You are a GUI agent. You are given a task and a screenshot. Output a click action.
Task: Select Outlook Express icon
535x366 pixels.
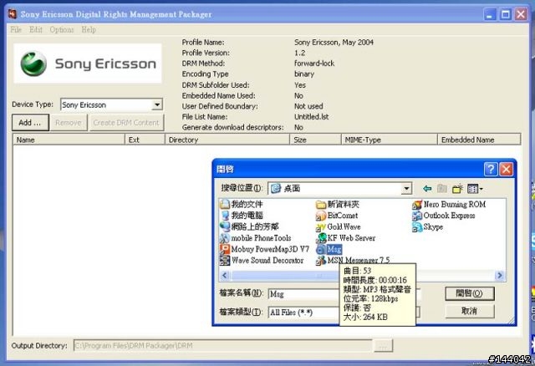(417, 216)
